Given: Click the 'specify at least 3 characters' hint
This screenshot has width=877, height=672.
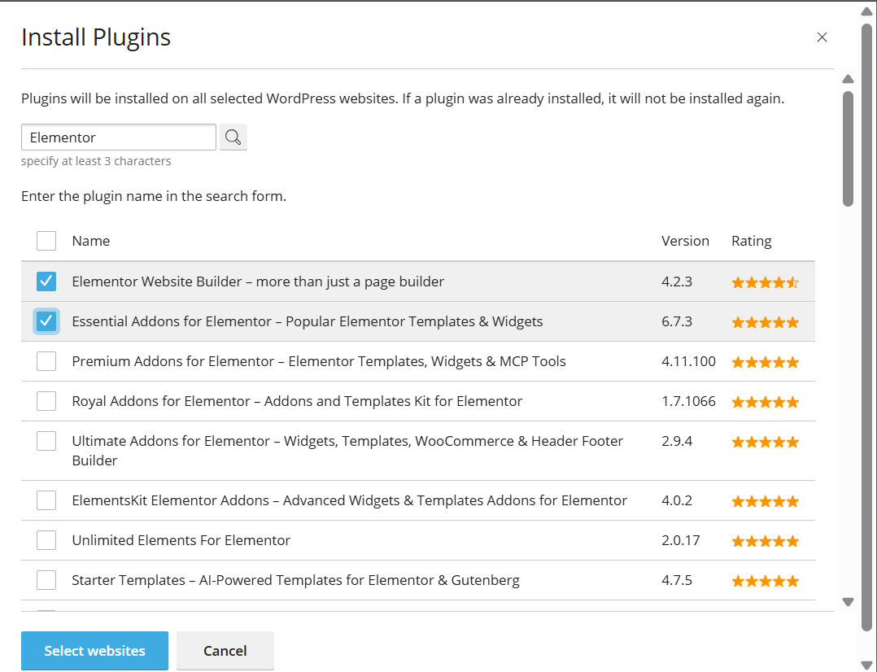Looking at the screenshot, I should coord(96,161).
